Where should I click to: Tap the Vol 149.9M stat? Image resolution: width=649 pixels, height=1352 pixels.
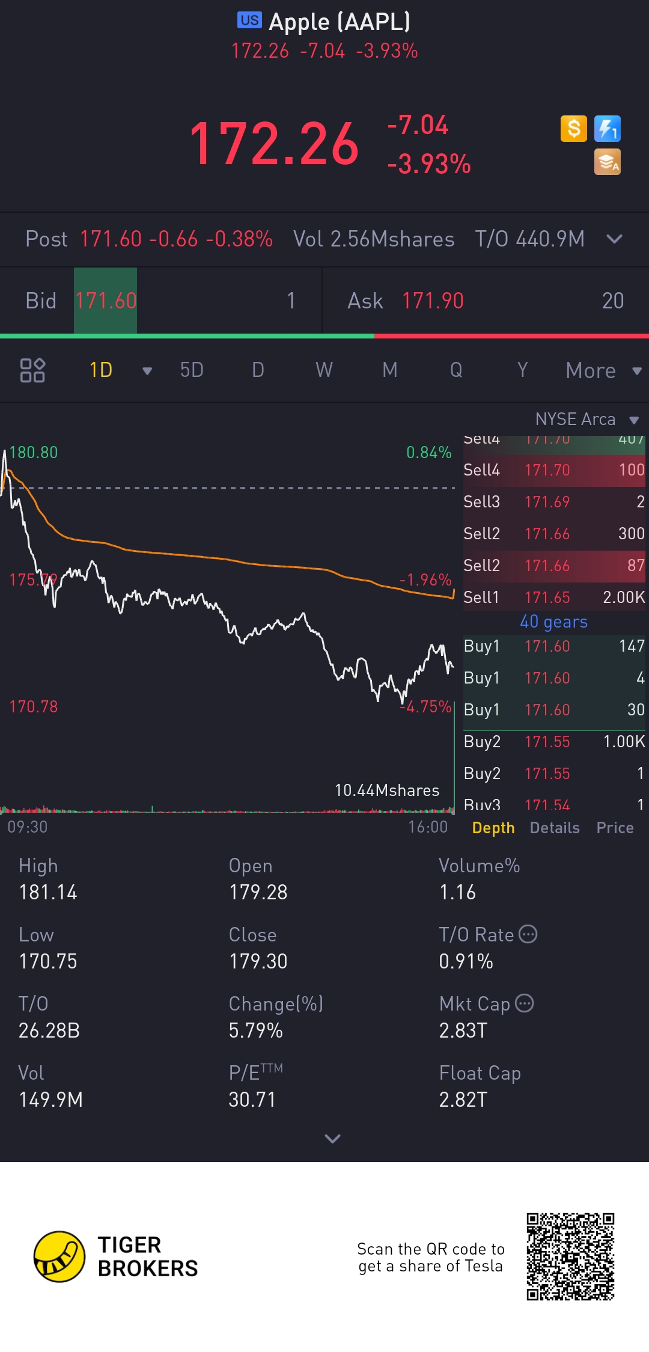(x=50, y=1086)
